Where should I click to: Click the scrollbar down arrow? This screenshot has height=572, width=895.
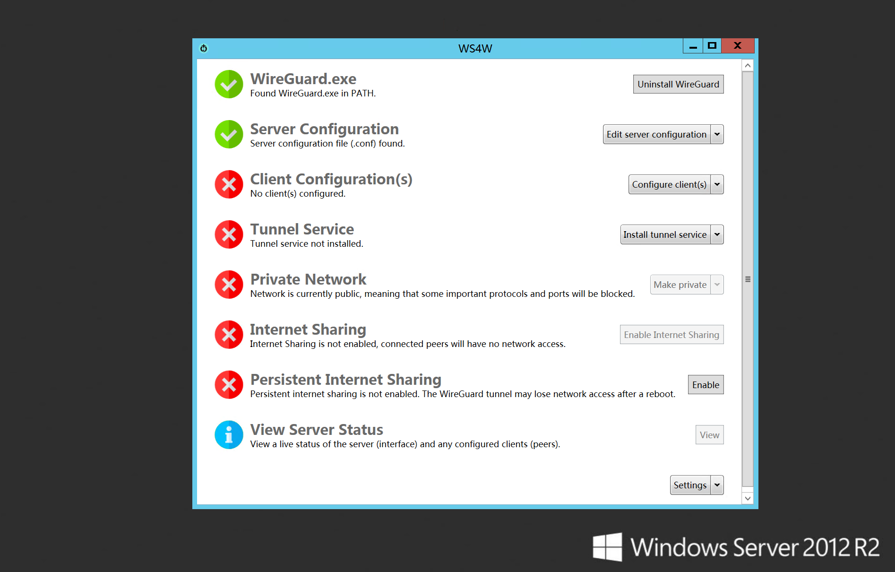pyautogui.click(x=748, y=498)
